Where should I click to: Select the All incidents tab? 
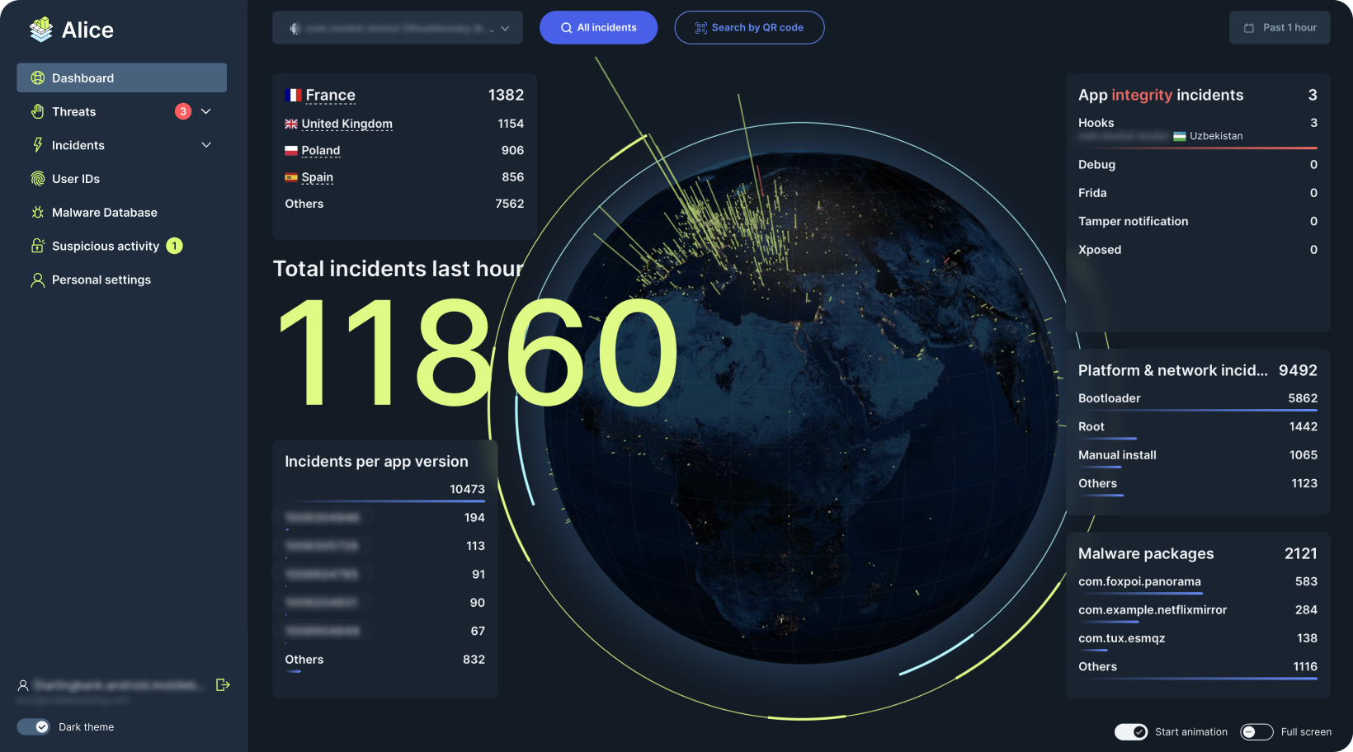click(x=598, y=28)
